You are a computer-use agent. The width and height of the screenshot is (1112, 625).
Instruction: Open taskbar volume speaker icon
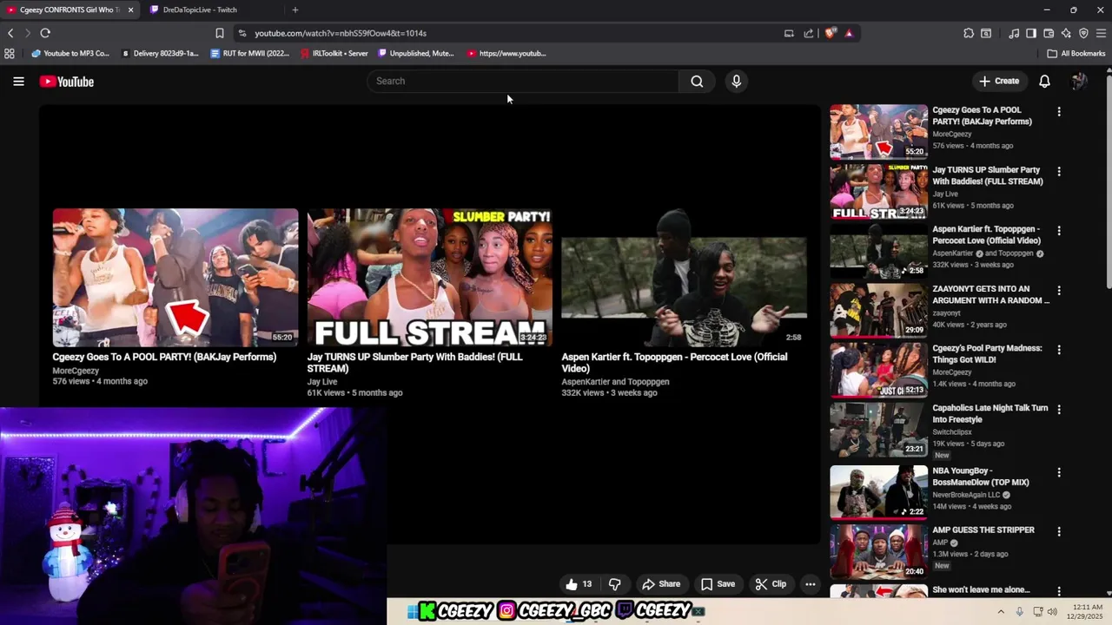coord(1052,611)
